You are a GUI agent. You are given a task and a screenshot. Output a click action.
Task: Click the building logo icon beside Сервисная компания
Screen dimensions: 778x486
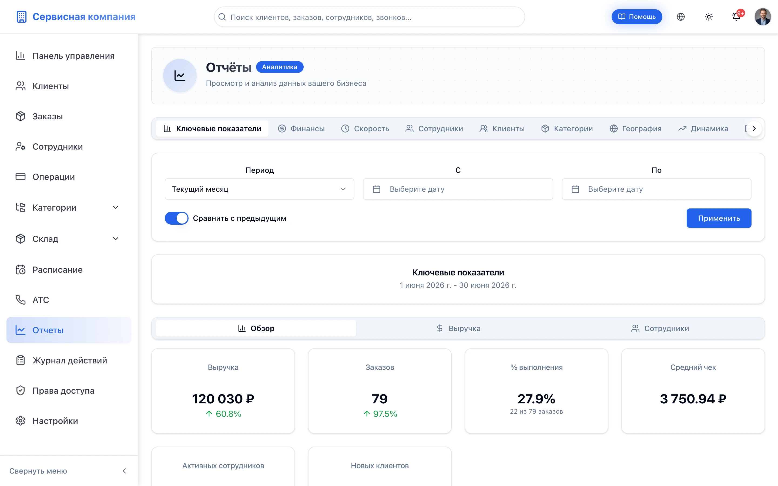click(x=22, y=17)
